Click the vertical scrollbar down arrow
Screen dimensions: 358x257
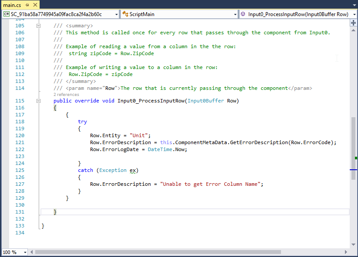pos(353,245)
